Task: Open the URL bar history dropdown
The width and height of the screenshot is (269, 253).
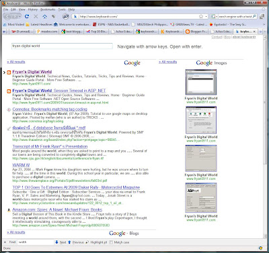Action: (x=206, y=16)
